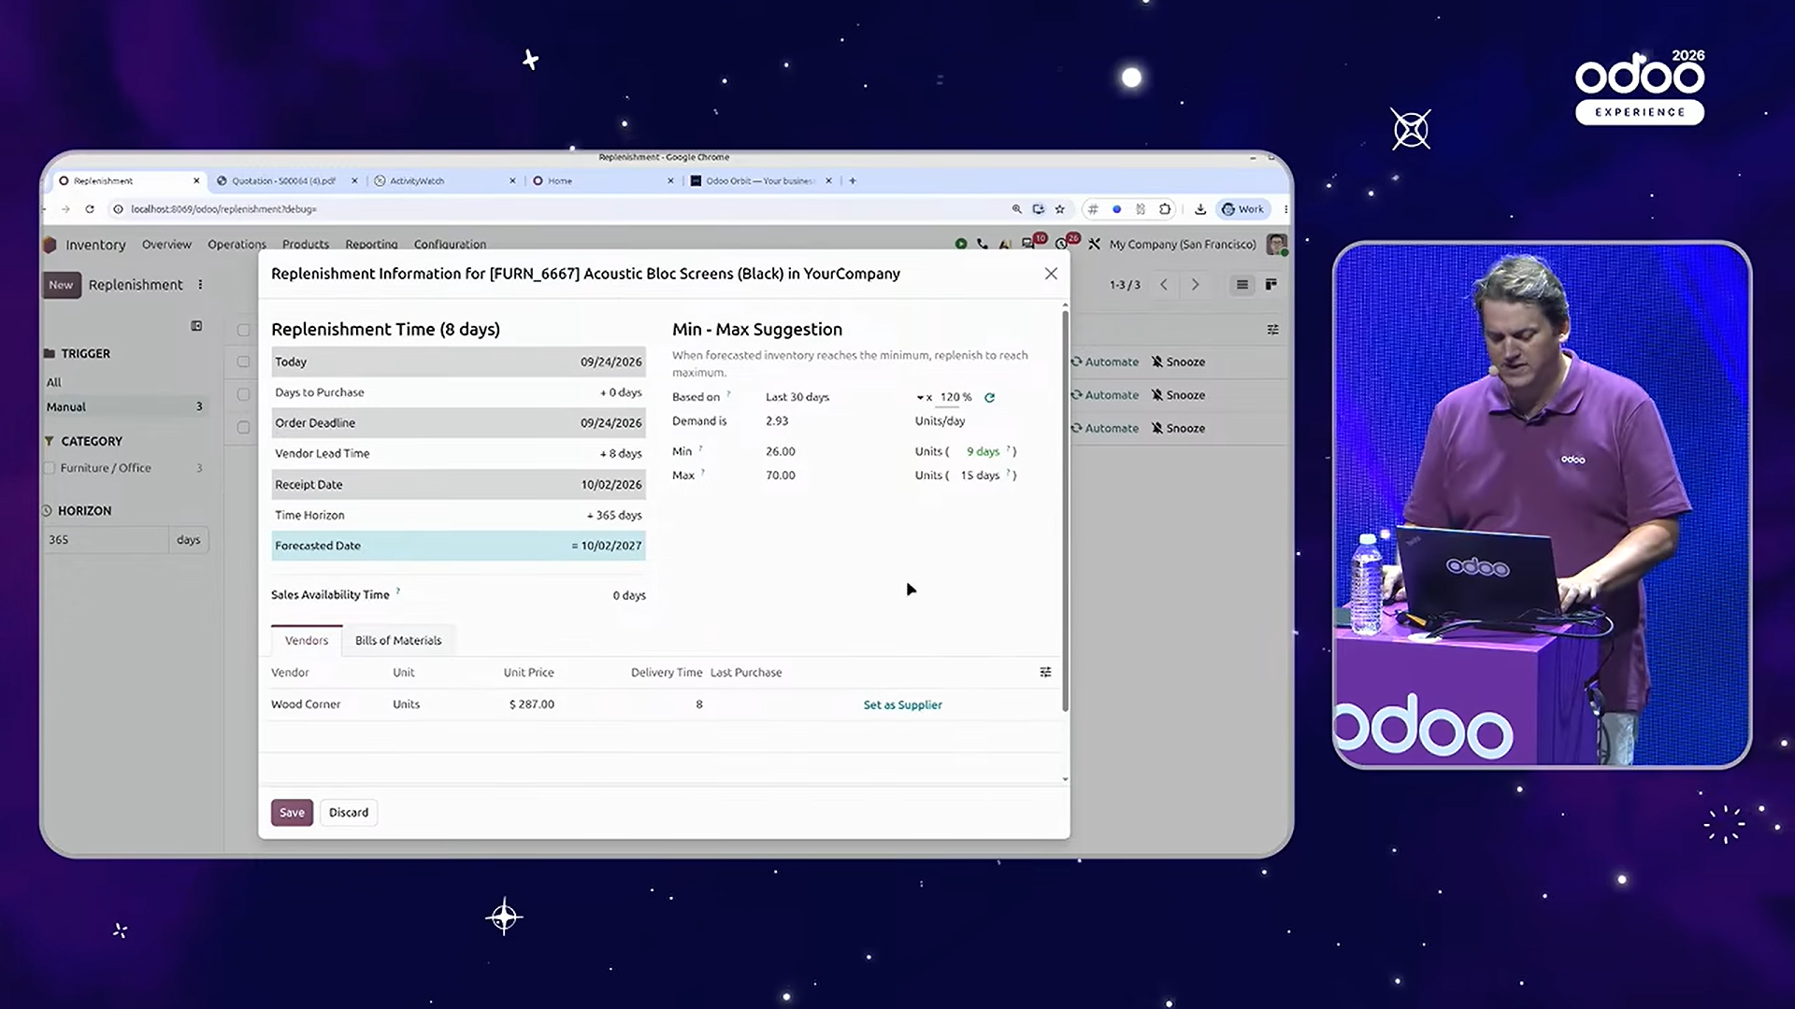This screenshot has width=1795, height=1009.
Task: Check the Furniture / Office category filter
Action: (x=50, y=468)
